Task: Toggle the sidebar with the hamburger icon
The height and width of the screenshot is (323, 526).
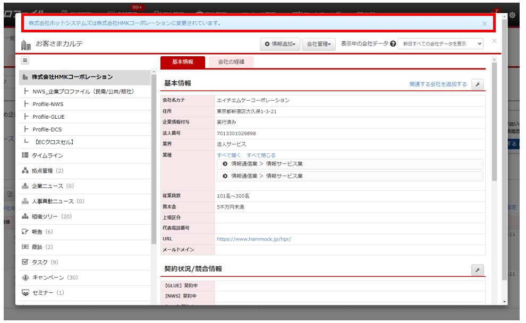Action: pos(25,60)
